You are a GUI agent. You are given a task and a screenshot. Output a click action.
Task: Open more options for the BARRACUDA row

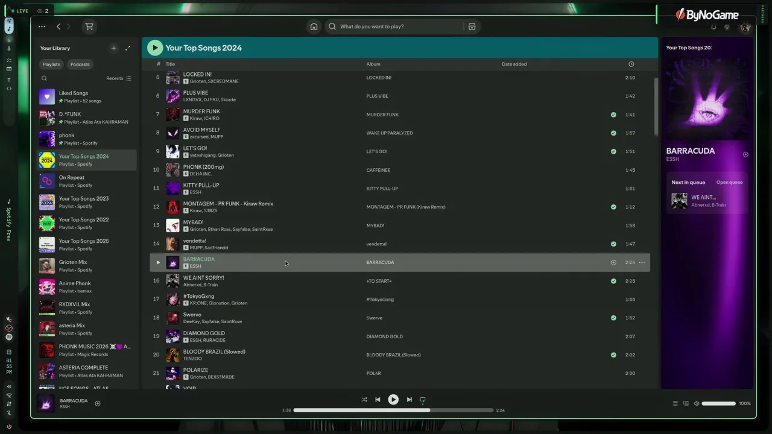click(x=642, y=262)
